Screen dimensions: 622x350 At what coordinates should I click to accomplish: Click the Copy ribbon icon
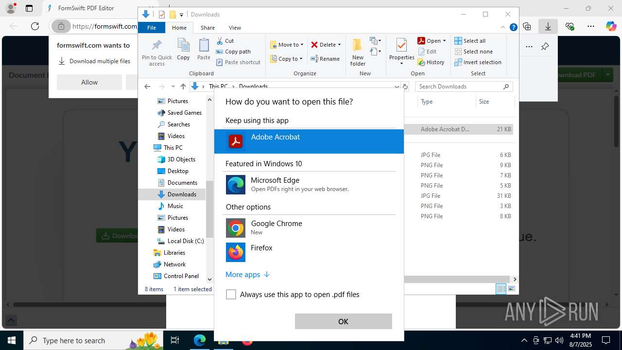click(x=183, y=50)
